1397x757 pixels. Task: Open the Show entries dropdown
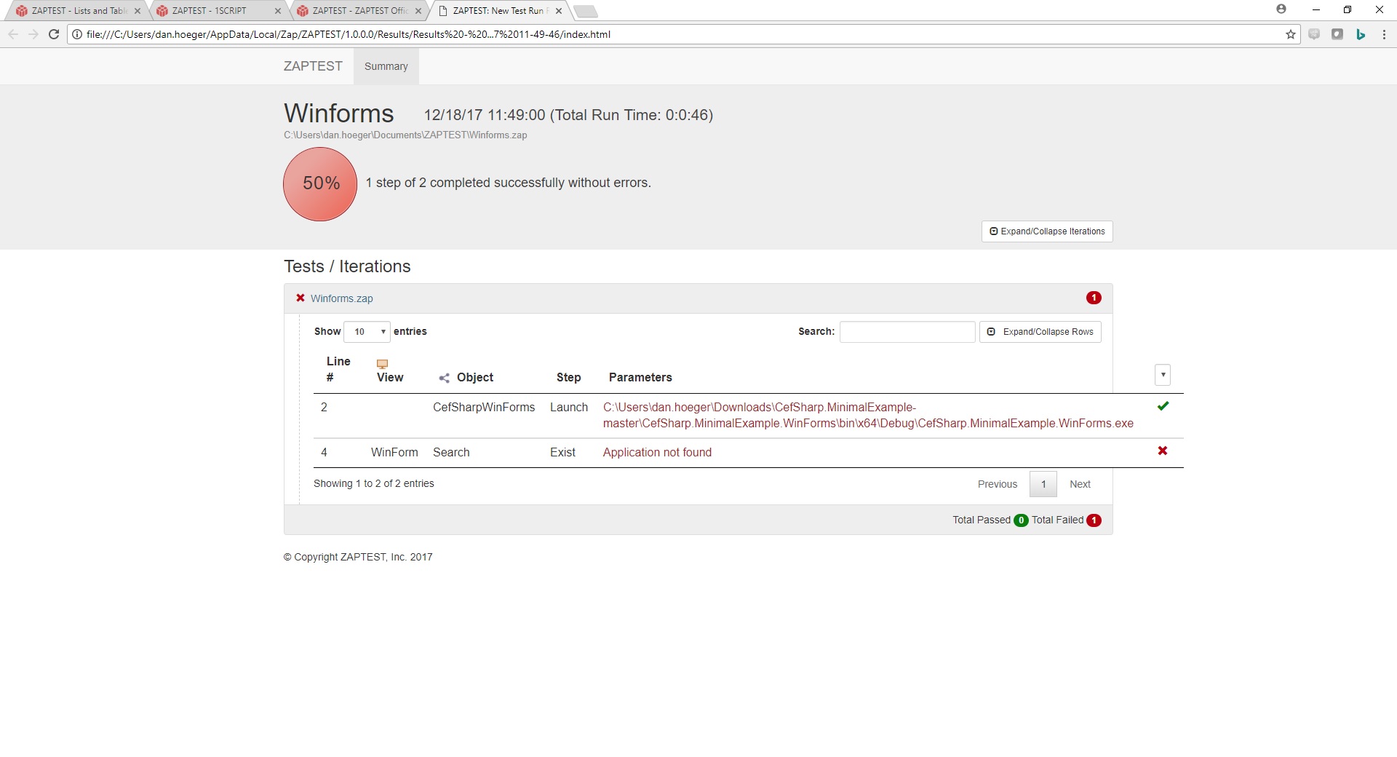(x=367, y=332)
